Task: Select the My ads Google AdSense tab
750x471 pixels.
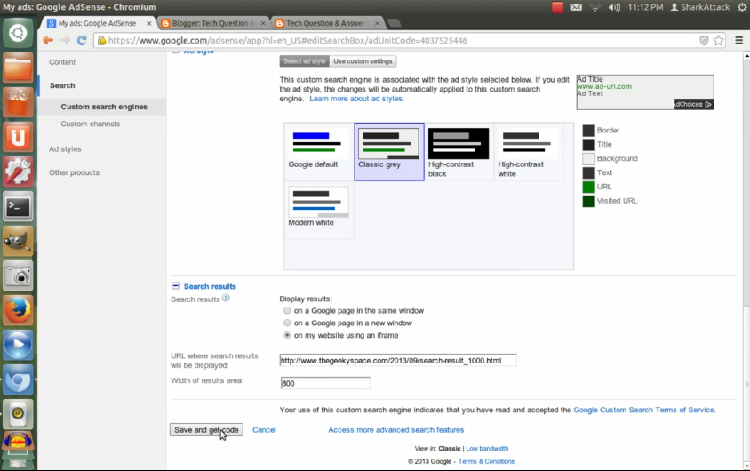Action: [x=98, y=23]
